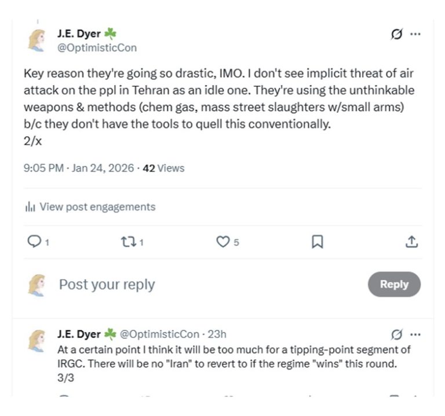The width and height of the screenshot is (445, 416).
Task: Open three-dot menu on 3/3 reply
Action: (x=415, y=334)
